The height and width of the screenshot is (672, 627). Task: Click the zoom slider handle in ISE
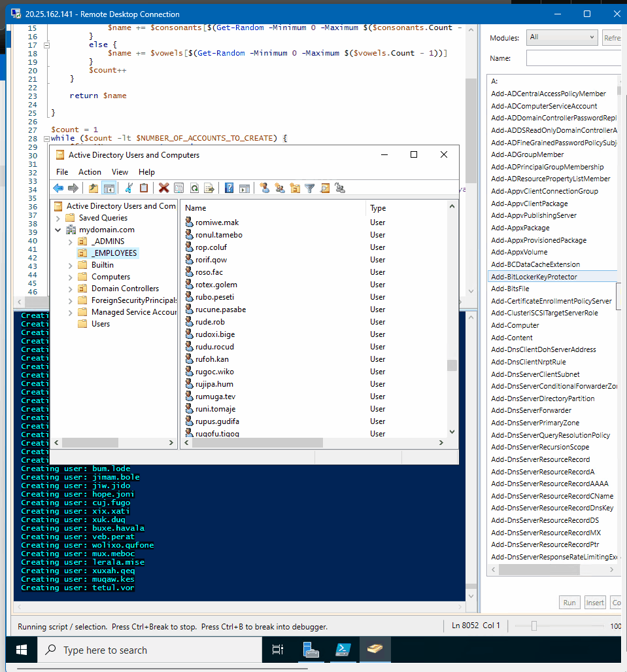click(x=534, y=626)
